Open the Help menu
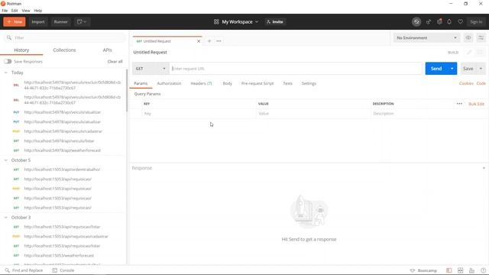Viewport: 489px width, 275px height. [x=37, y=11]
